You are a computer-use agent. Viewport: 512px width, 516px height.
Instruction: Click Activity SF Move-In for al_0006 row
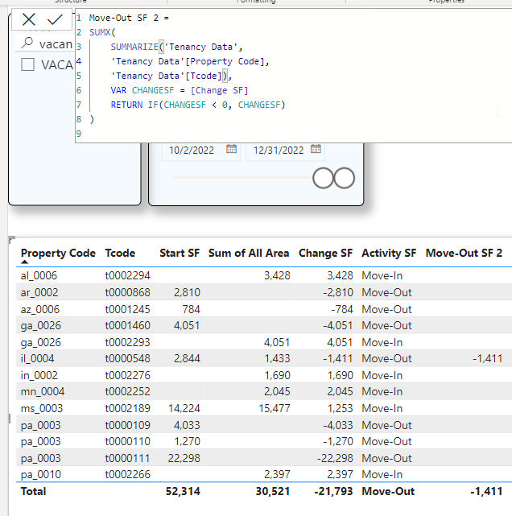pos(382,275)
